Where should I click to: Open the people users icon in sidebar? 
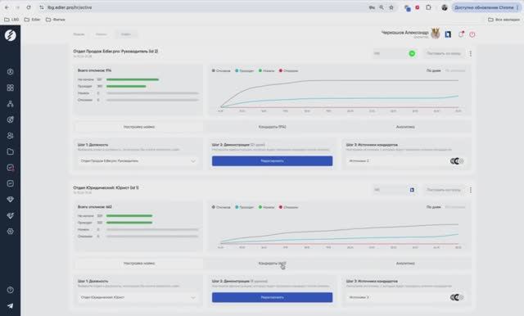11,136
